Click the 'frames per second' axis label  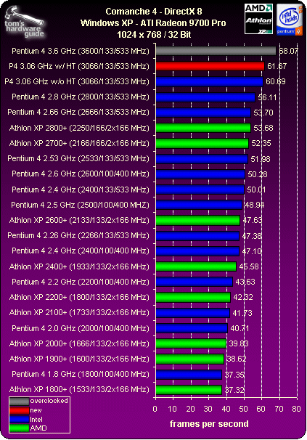click(x=209, y=423)
